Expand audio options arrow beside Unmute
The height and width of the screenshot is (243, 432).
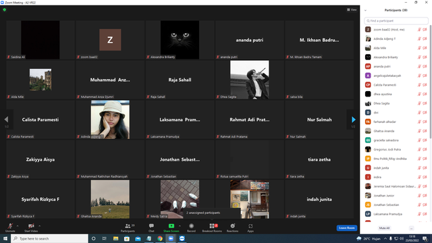pyautogui.click(x=18, y=226)
